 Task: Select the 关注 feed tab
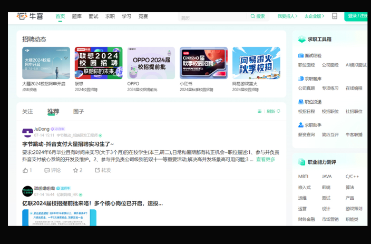pos(27,112)
